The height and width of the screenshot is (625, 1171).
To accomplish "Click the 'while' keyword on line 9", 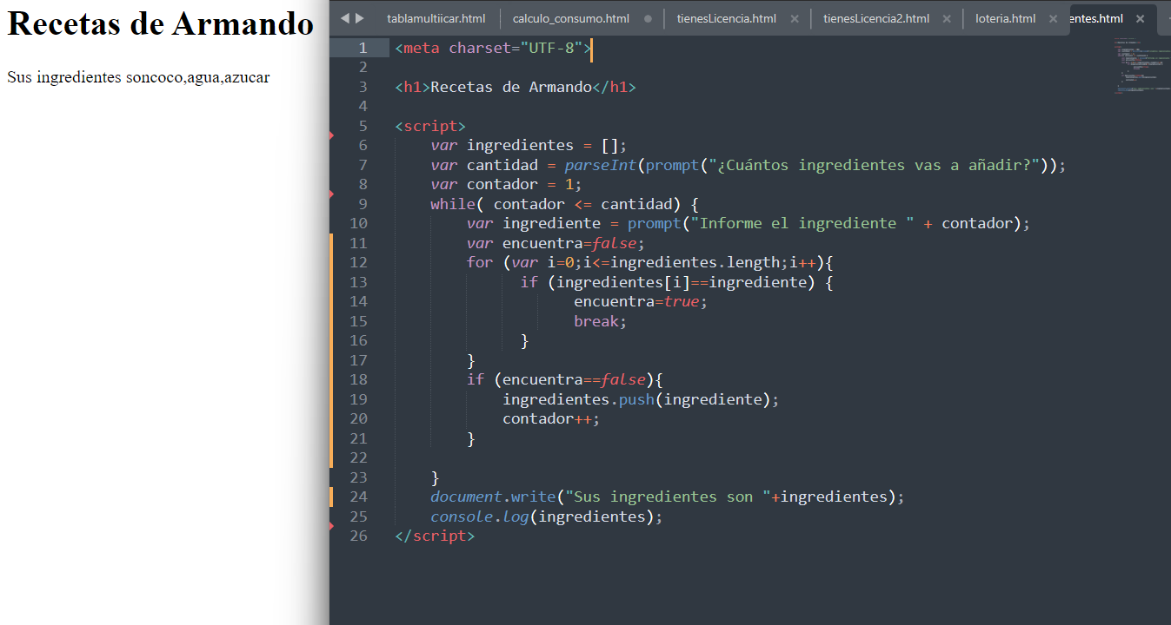I will (x=452, y=204).
